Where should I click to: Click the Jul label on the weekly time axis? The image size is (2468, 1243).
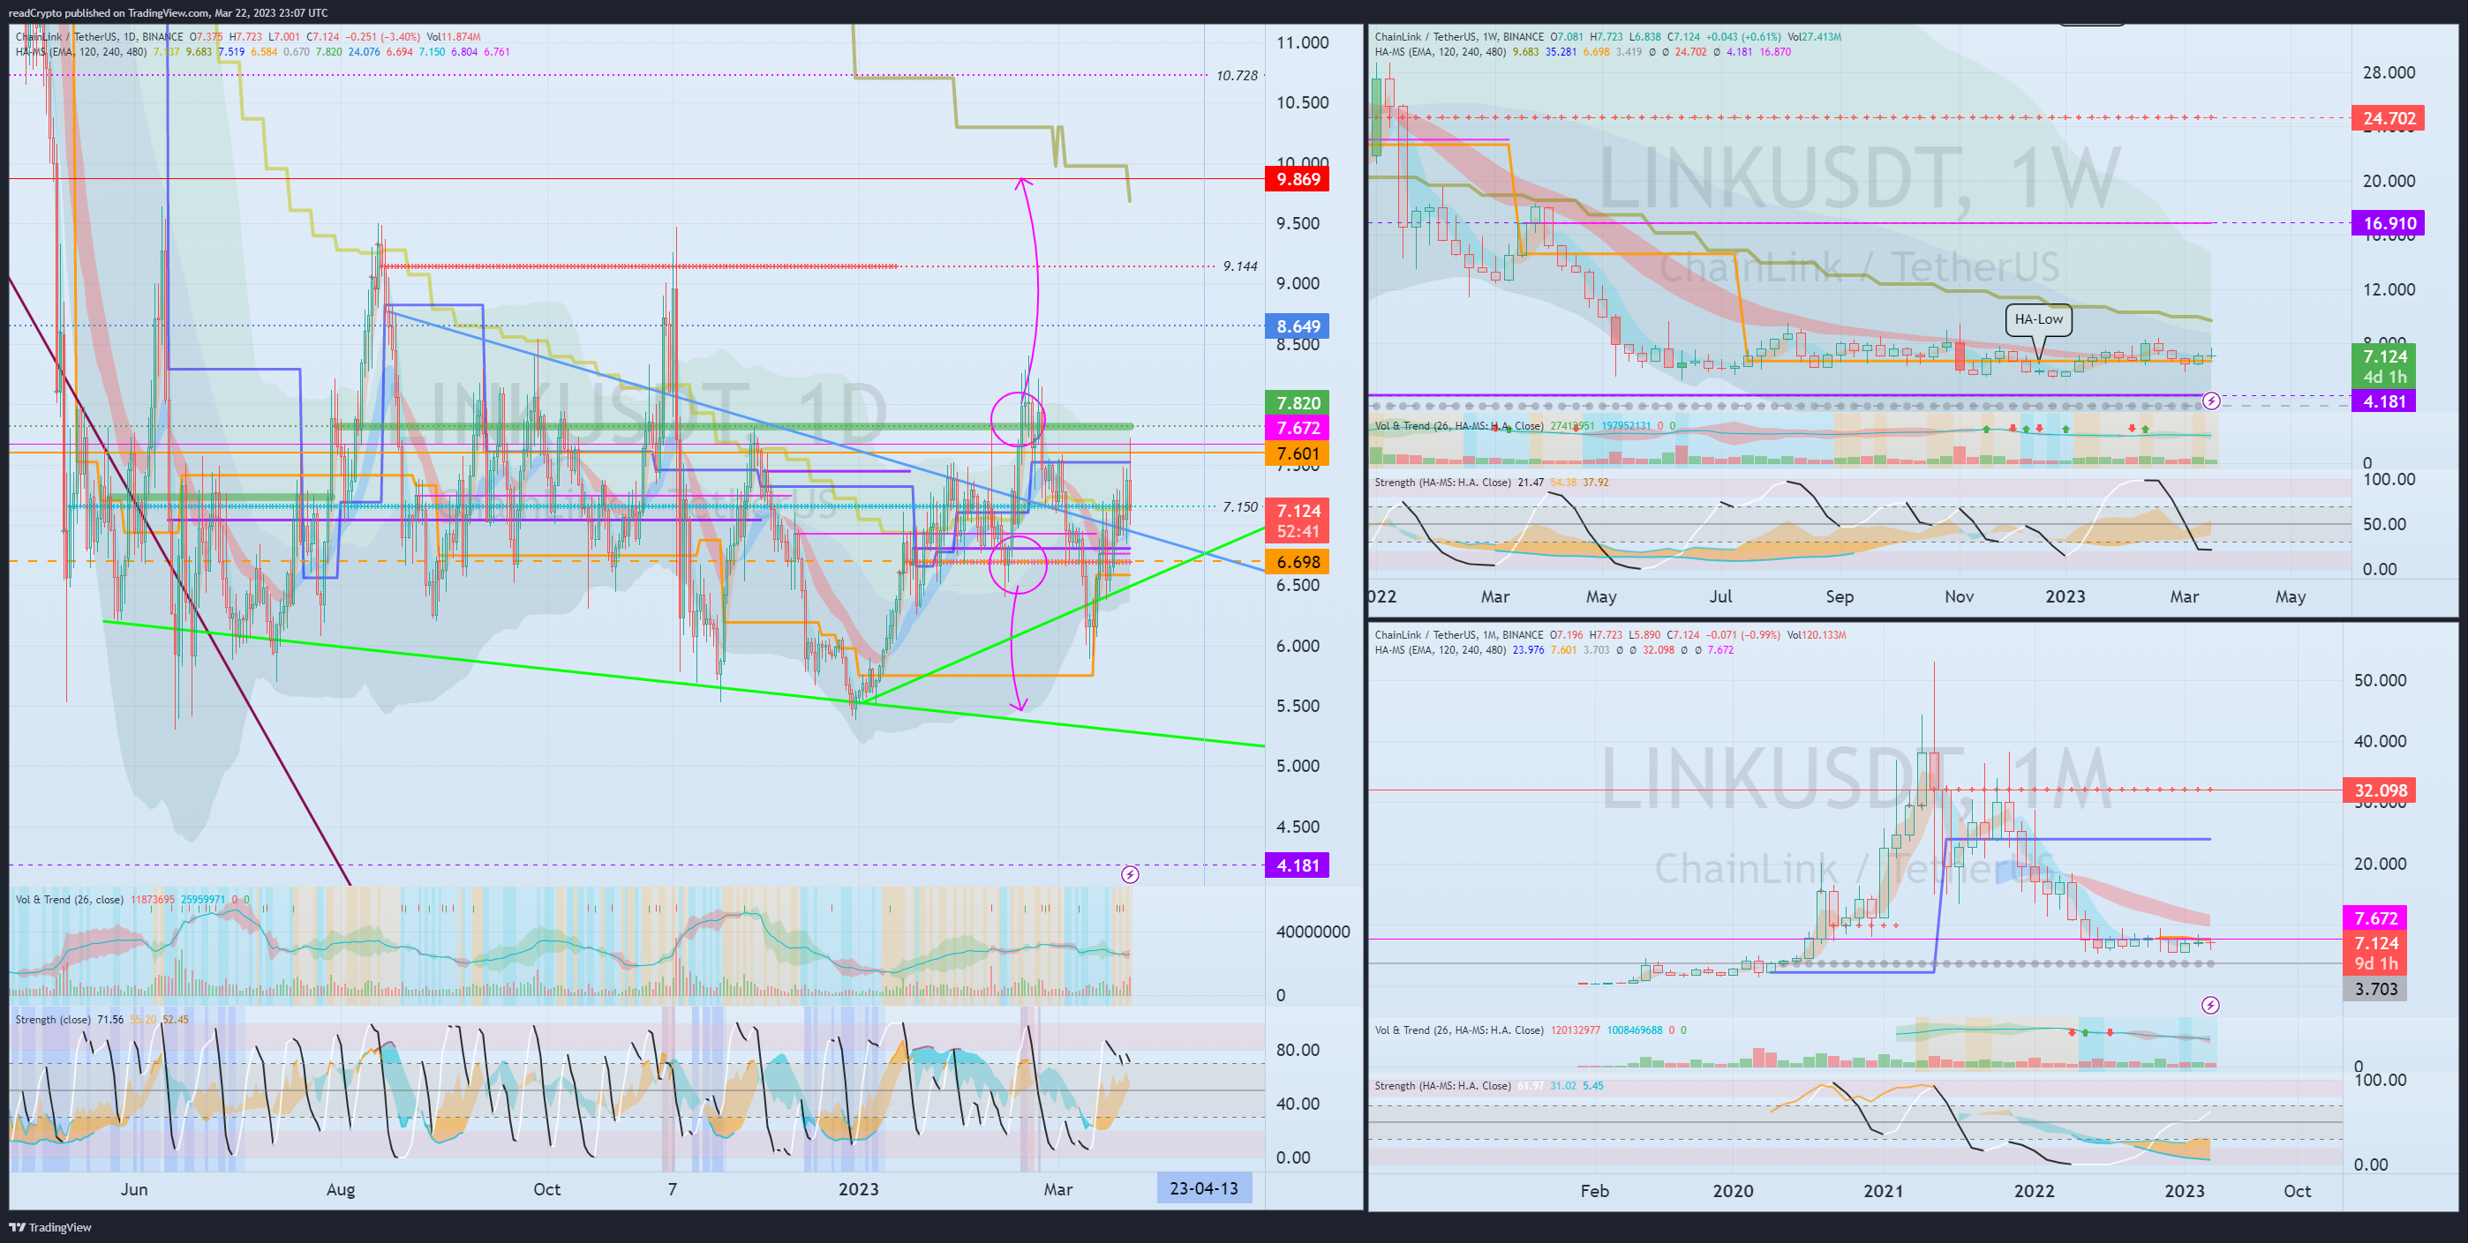click(1719, 596)
